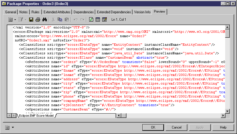Viewport: 237px width, 134px height.
Task: Click the Cancel button
Action: (177, 127)
